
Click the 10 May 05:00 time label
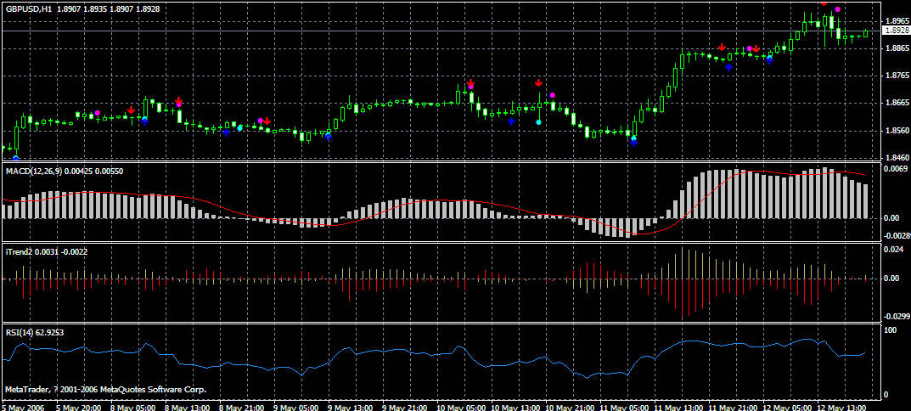pyautogui.click(x=460, y=407)
